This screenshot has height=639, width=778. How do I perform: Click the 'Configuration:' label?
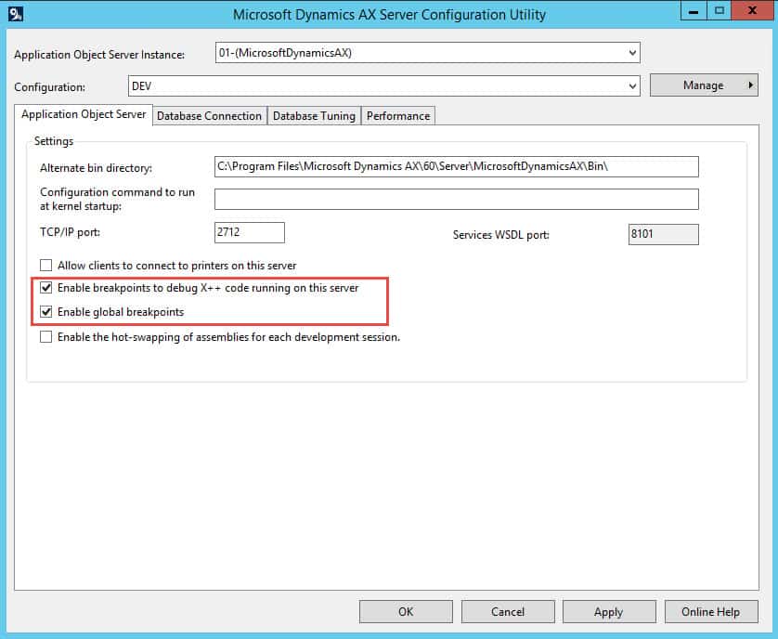pos(49,87)
